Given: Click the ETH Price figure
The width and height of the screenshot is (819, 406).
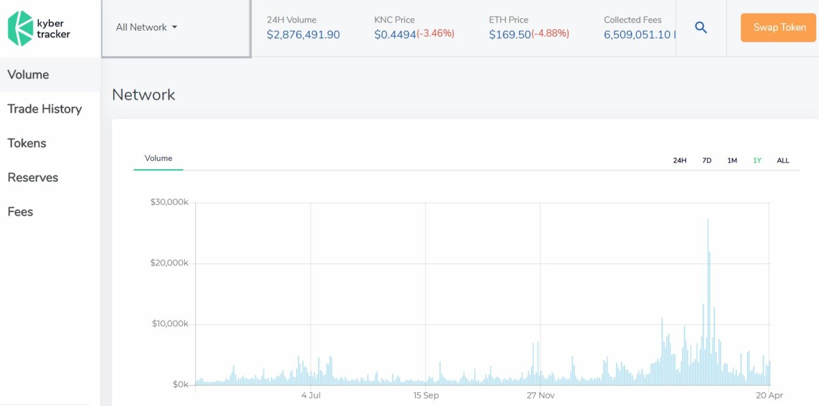Looking at the screenshot, I should 510,35.
